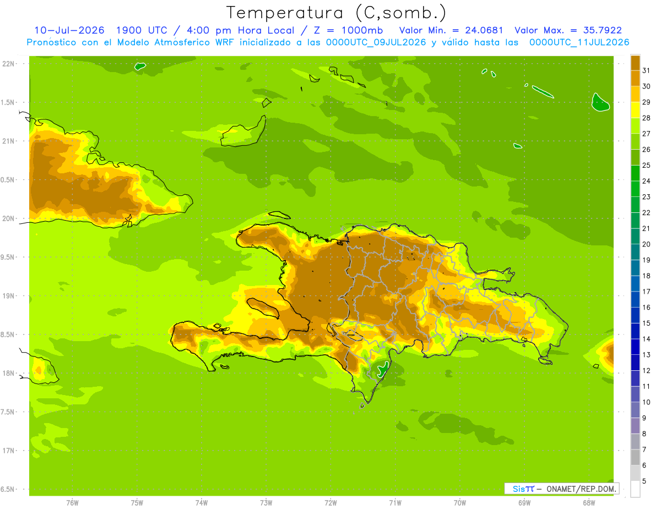
Task: Click the brown legend swatch above 31
Action: pyautogui.click(x=635, y=63)
